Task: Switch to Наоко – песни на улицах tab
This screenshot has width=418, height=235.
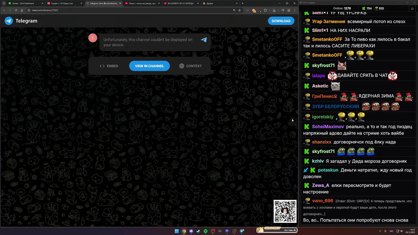Action: (x=142, y=3)
